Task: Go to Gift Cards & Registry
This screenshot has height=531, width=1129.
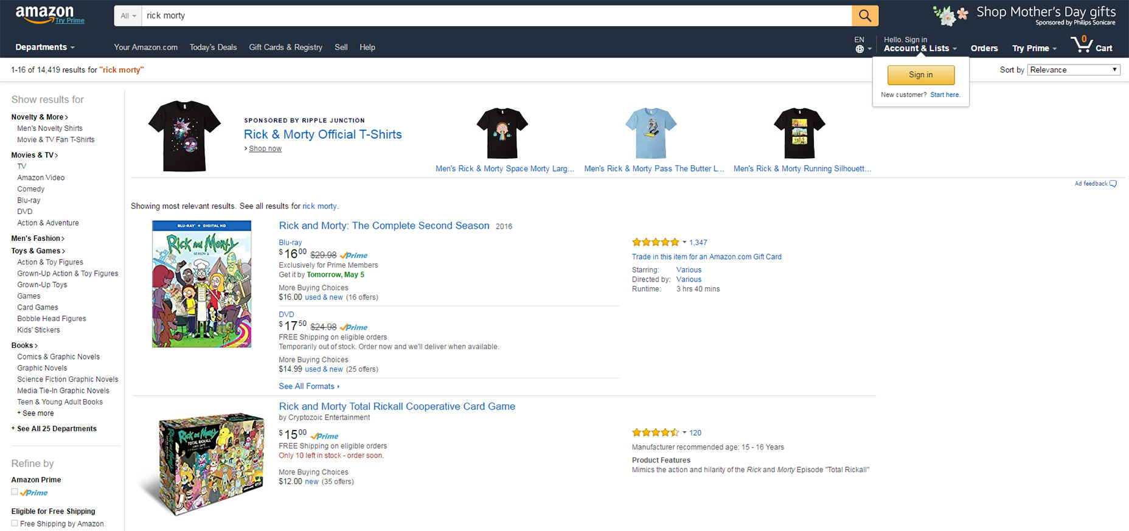Action: (x=285, y=47)
